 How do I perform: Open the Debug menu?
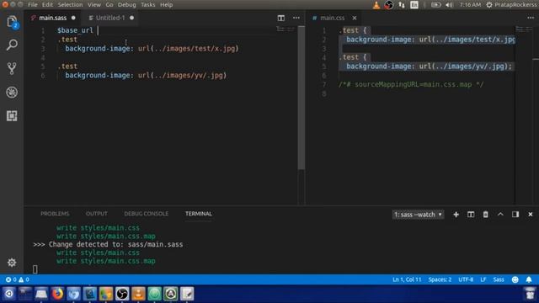coord(127,5)
